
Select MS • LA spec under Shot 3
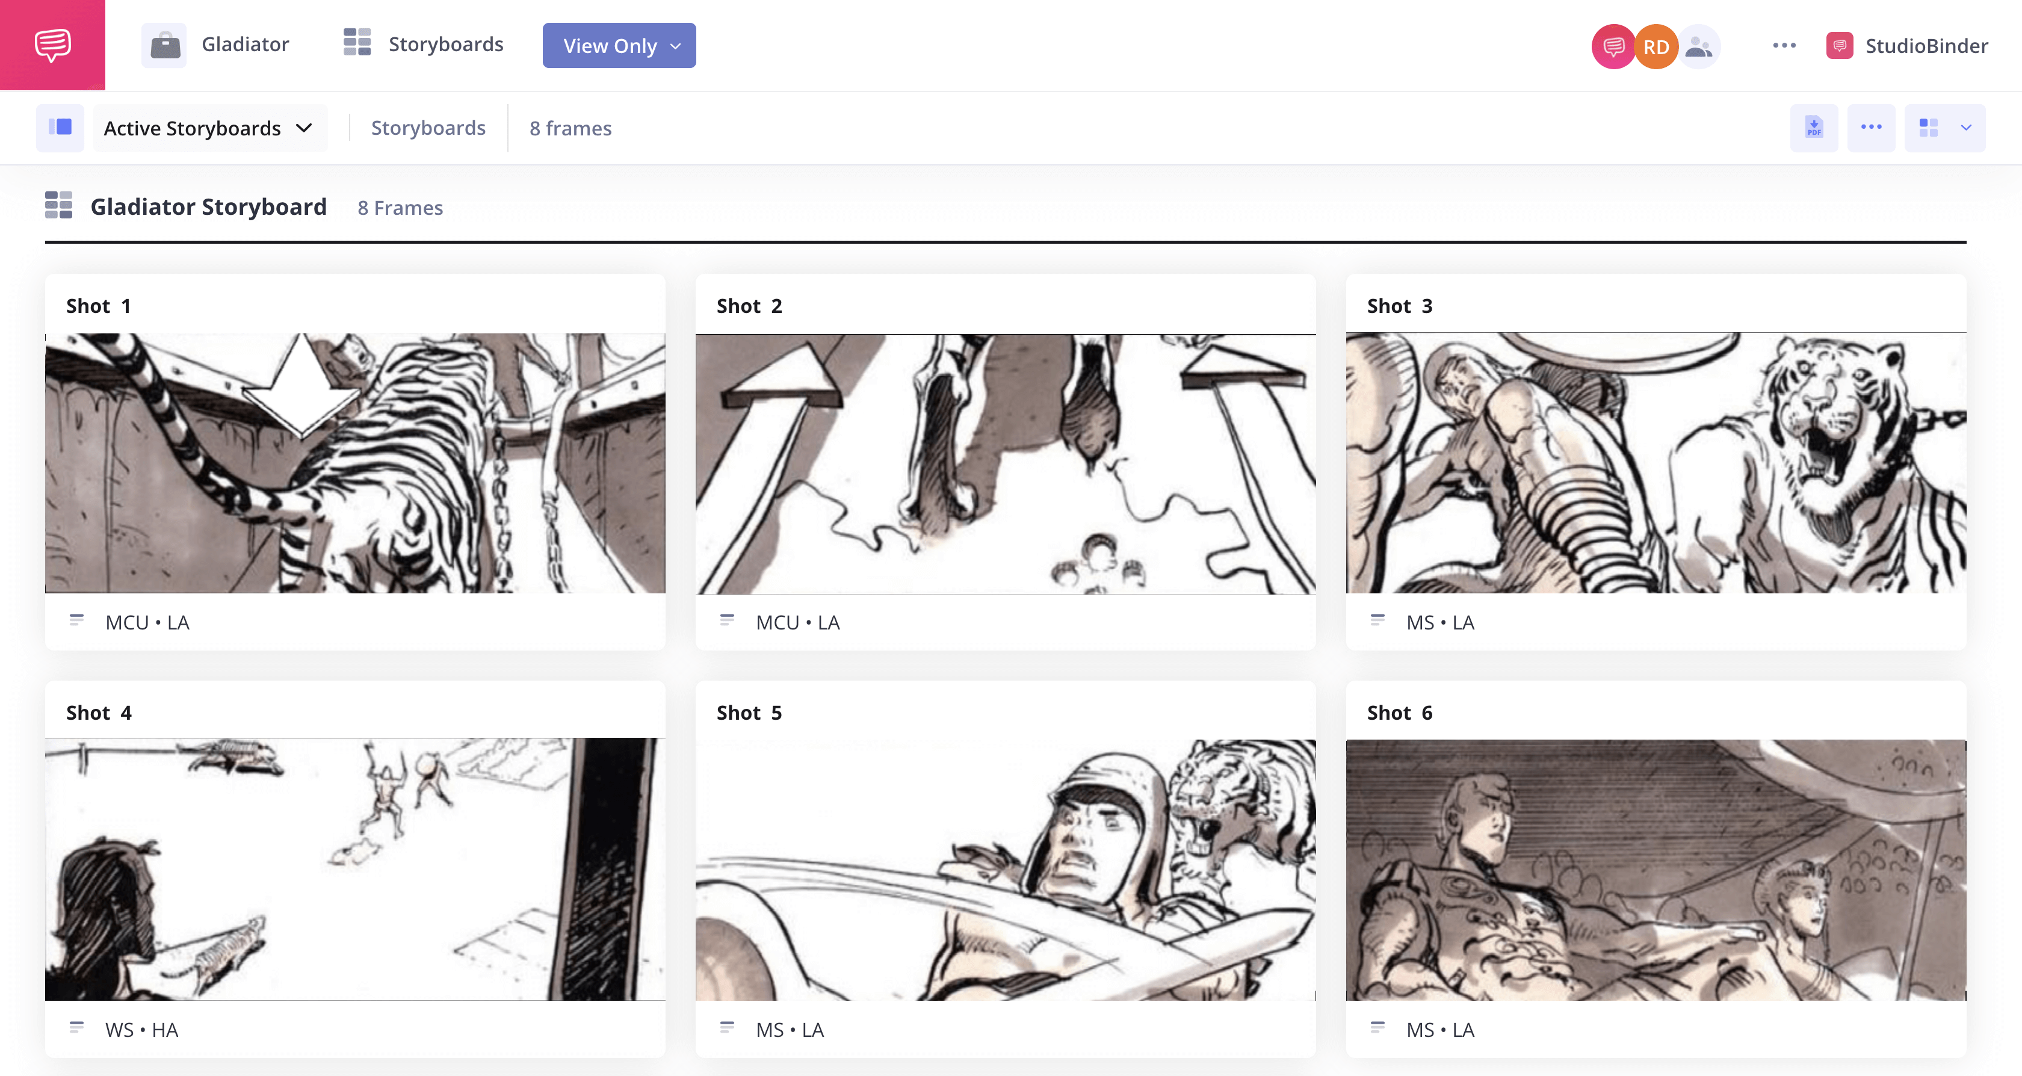coord(1440,622)
